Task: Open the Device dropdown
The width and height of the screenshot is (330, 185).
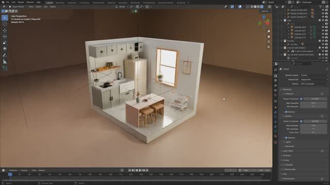Action: (314, 84)
